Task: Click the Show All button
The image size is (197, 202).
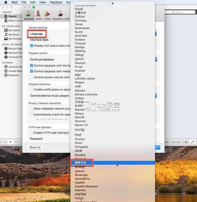Action: point(35,147)
